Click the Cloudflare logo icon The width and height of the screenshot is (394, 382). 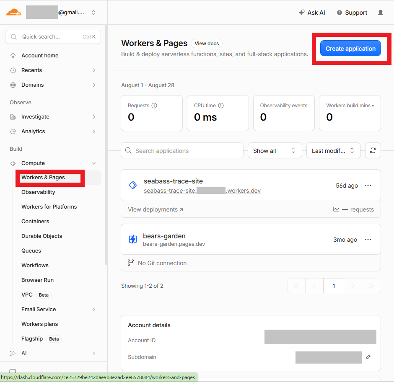(13, 12)
